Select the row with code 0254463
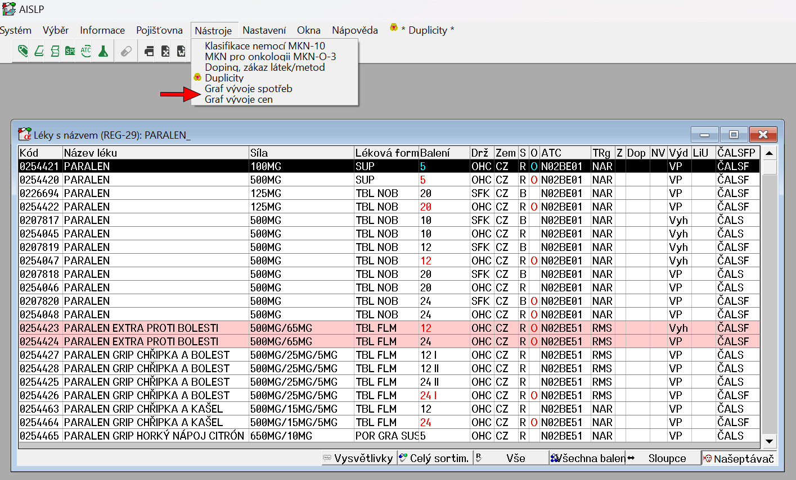796x480 pixels. (x=389, y=409)
